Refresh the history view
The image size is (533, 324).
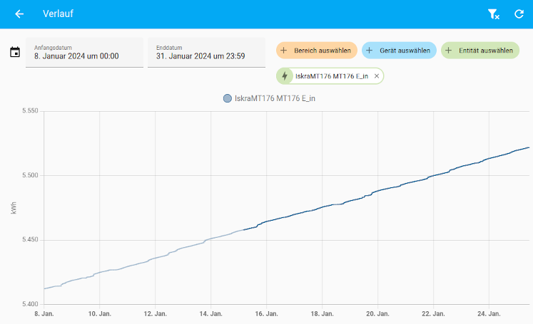519,14
